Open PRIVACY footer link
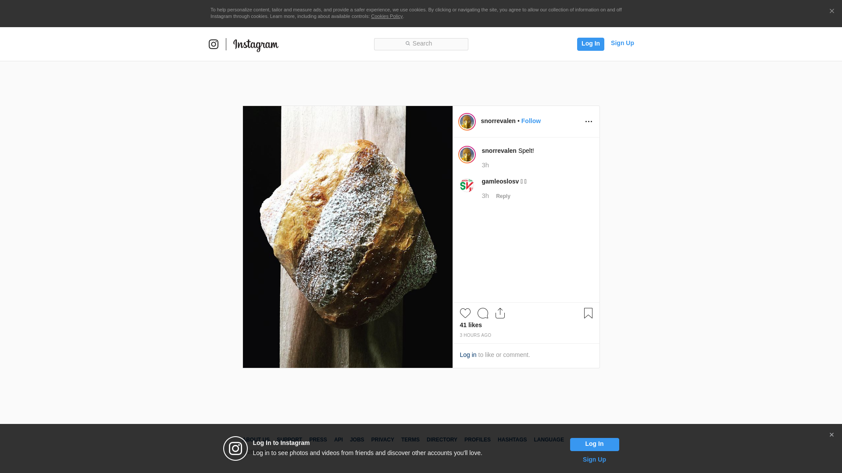 [x=382, y=440]
